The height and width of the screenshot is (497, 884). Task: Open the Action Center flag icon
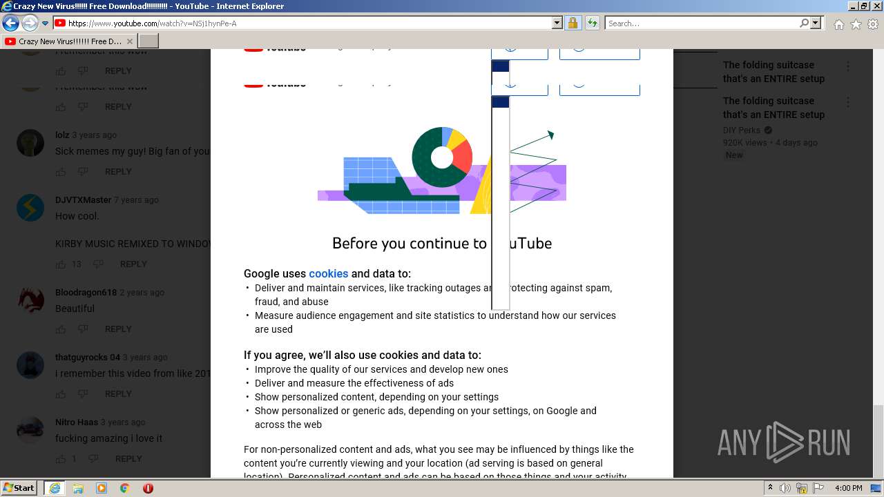(x=818, y=488)
